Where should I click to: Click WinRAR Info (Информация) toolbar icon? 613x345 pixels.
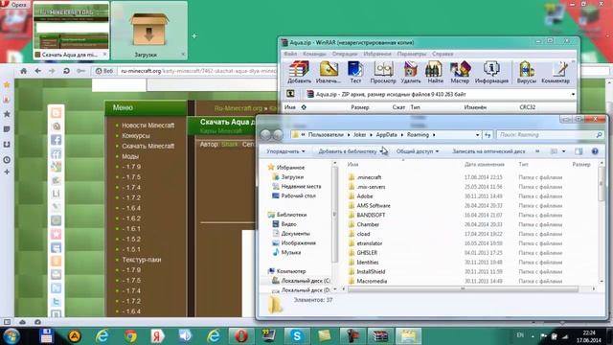[491, 72]
